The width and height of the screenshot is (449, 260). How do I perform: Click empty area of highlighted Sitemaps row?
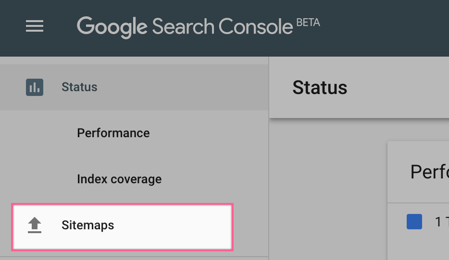(183, 225)
